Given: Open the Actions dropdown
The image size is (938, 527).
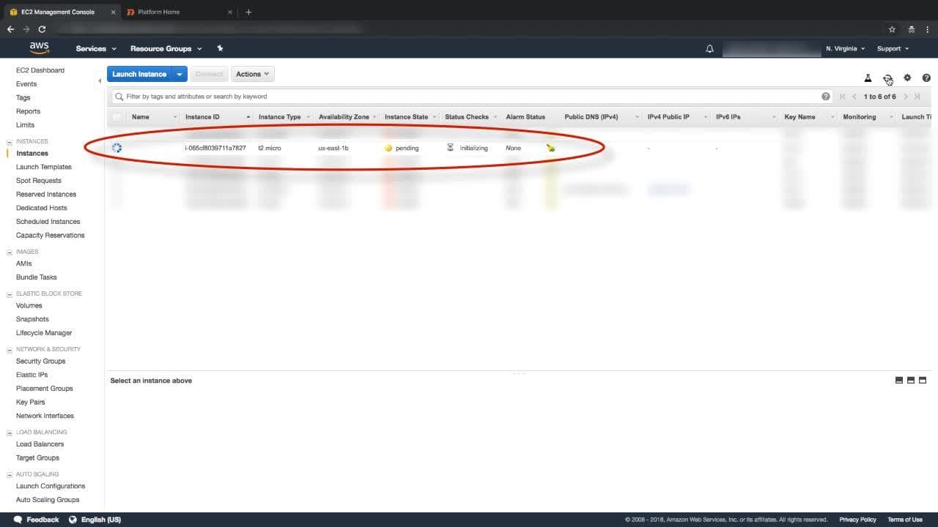Looking at the screenshot, I should (253, 74).
